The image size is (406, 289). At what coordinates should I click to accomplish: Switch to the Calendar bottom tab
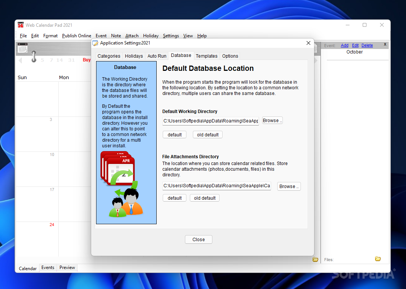[28, 269]
